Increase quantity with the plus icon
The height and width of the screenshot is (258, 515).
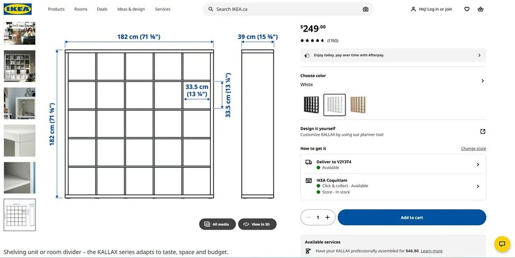[327, 217]
